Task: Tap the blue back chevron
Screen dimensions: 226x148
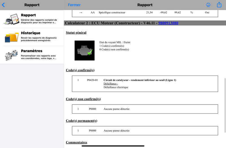Action: [x=3, y=5]
